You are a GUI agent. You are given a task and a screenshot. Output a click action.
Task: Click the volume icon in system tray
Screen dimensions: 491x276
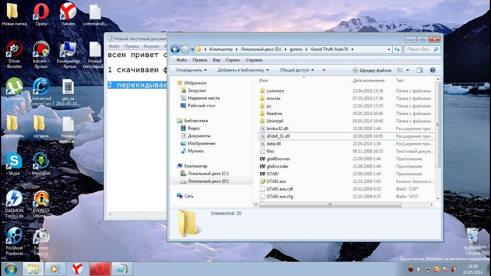(419, 269)
